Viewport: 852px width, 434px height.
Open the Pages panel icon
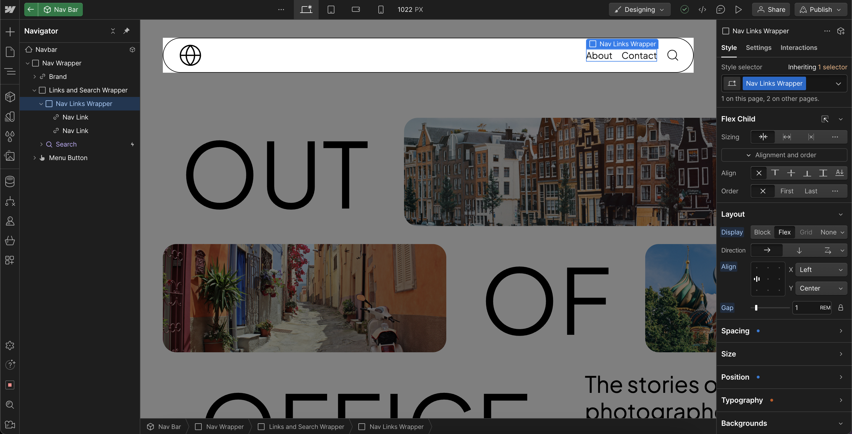tap(10, 52)
